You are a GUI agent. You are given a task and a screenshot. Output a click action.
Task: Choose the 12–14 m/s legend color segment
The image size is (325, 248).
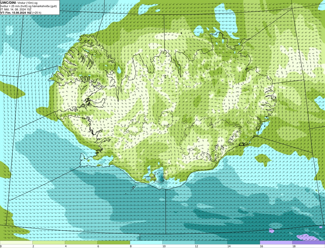(211, 242)
